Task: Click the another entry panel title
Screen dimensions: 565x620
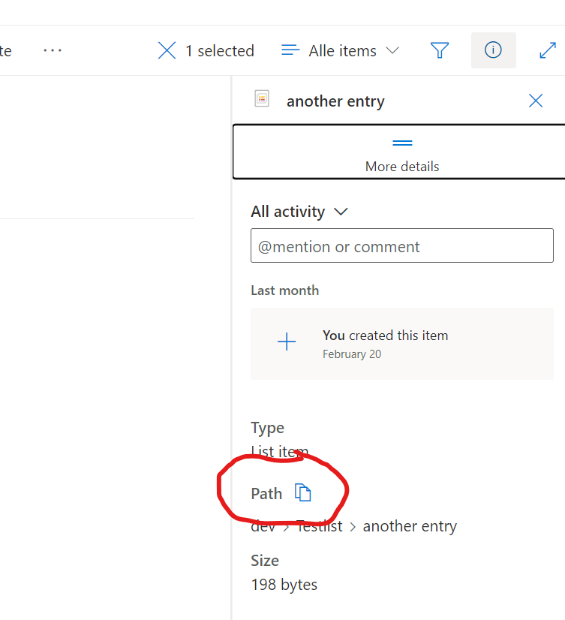Action: point(335,101)
